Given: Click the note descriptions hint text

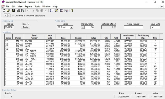Looking at the screenshot, I should pos(28,15).
